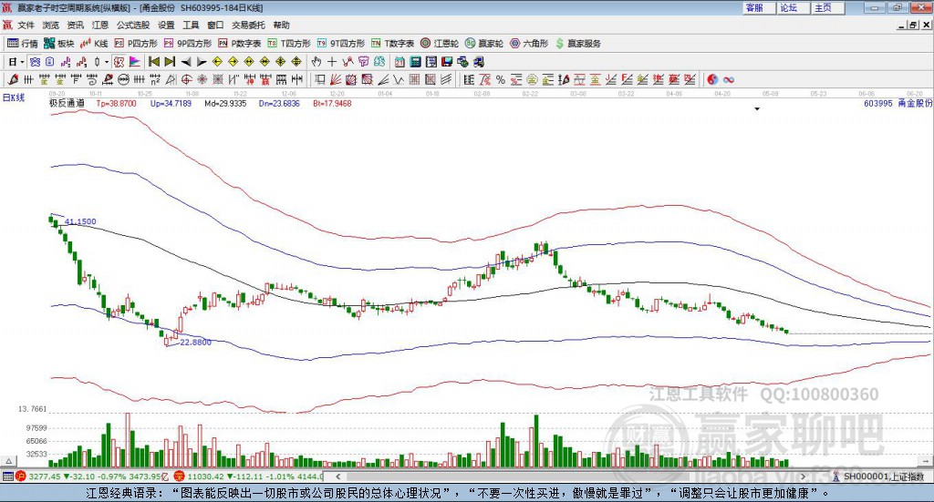Click the infinity symbol icon

(x=728, y=79)
